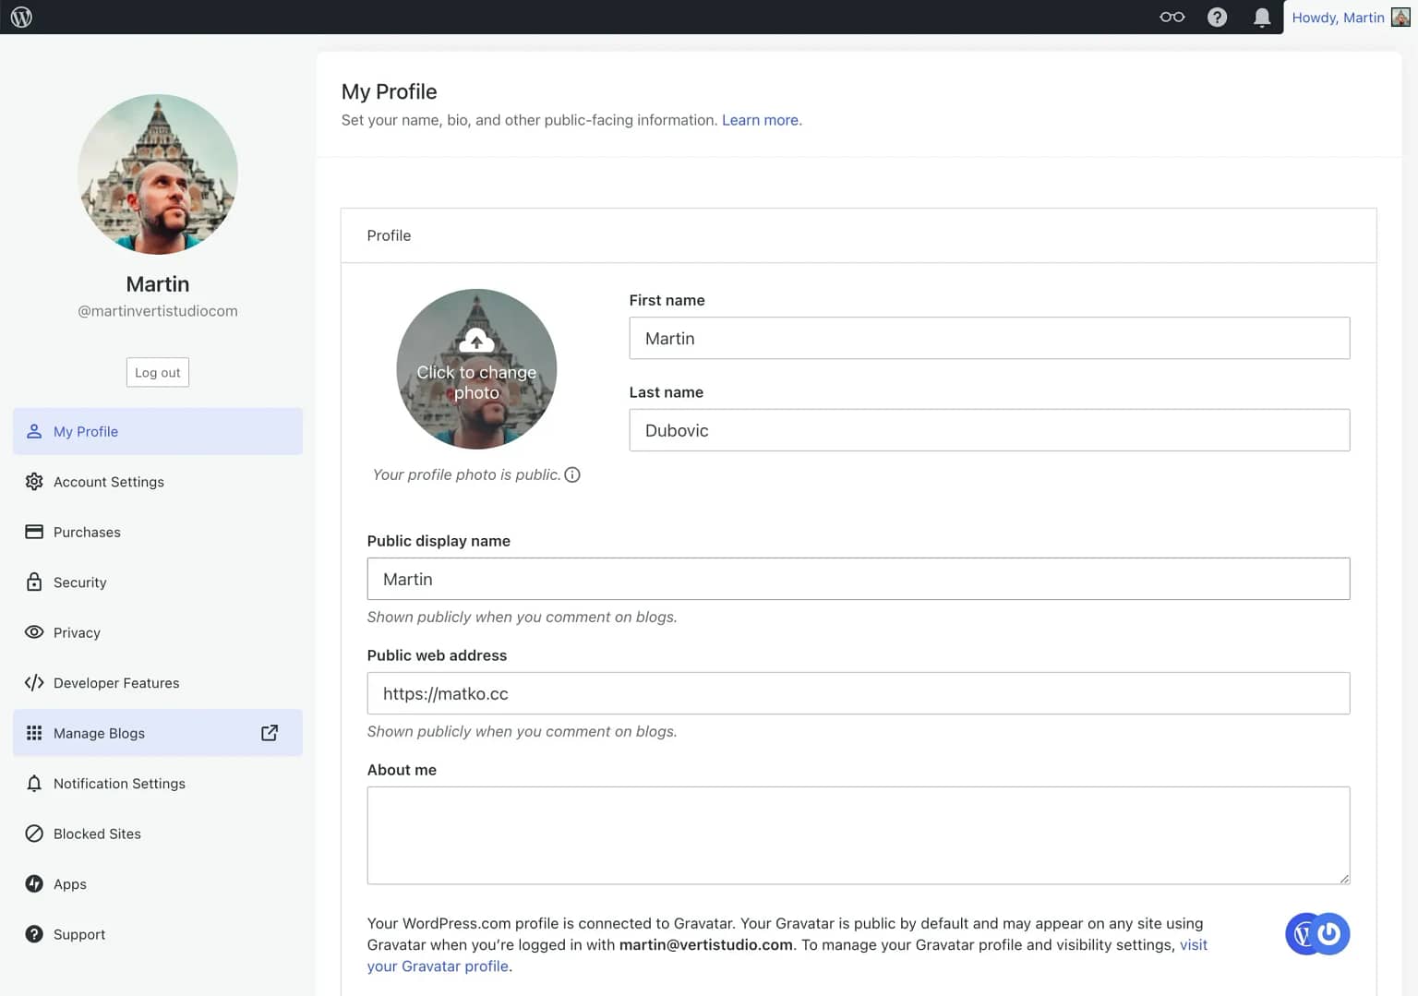
Task: Open Support in the sidebar
Action: [x=158, y=934]
